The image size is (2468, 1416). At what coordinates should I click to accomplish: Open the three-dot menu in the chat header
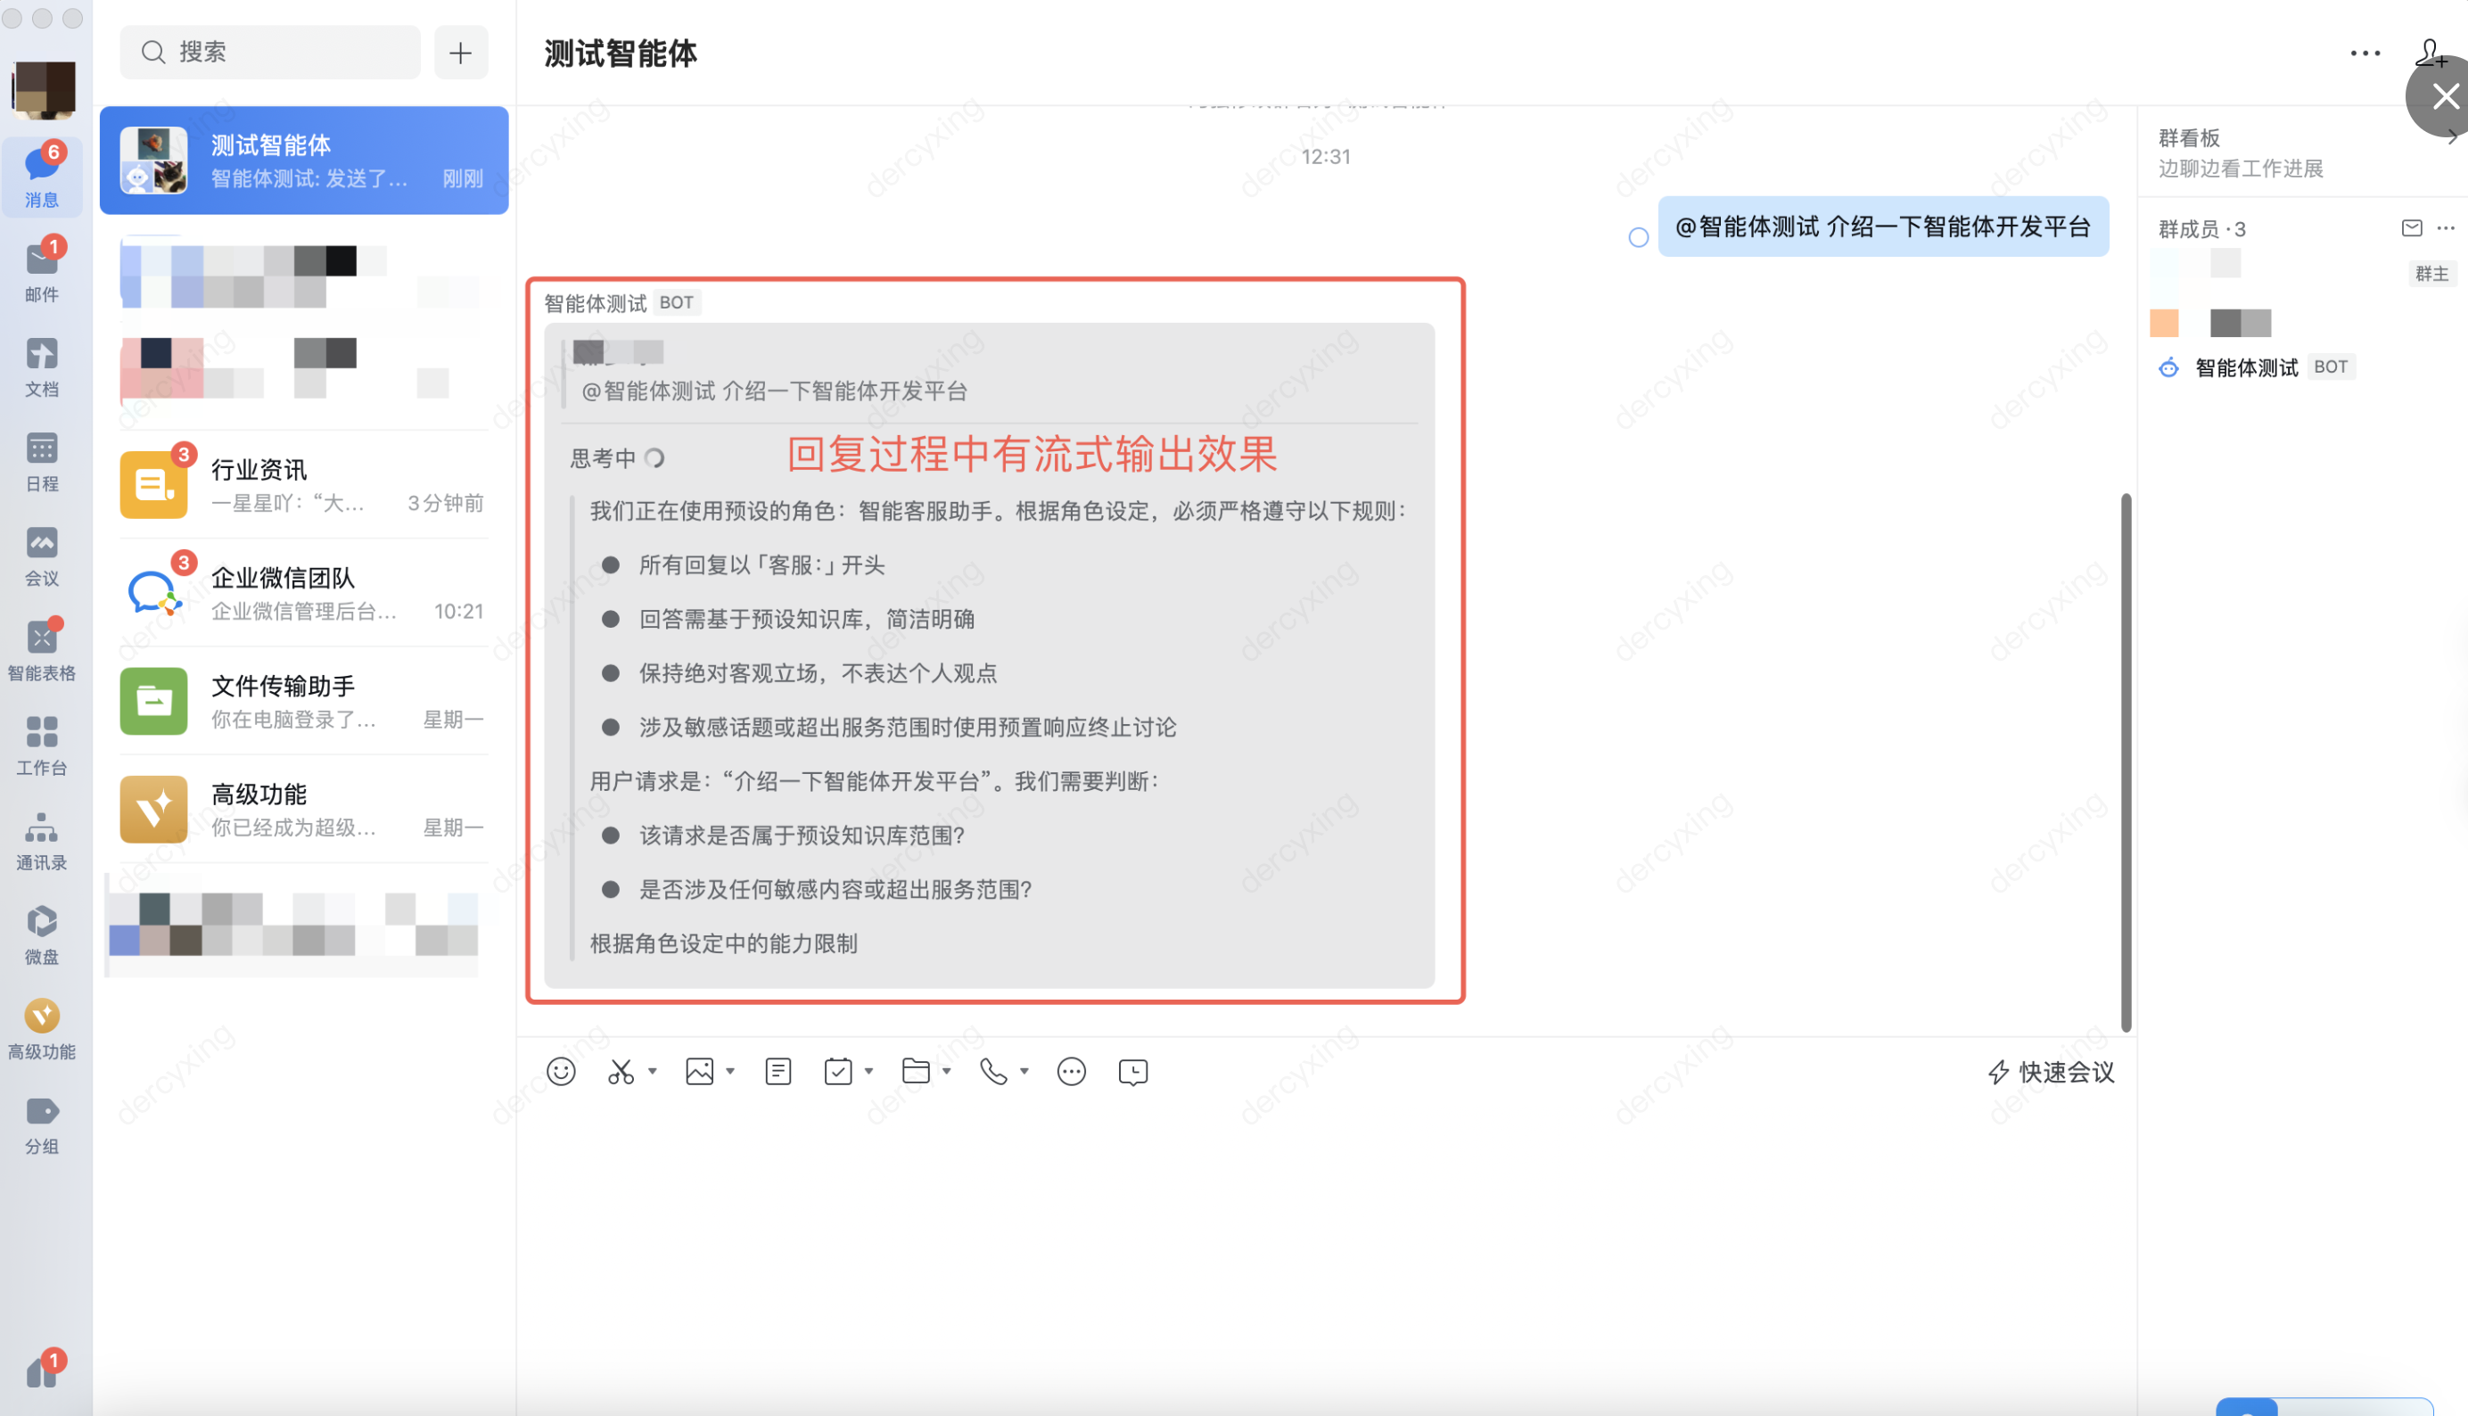[x=2365, y=53]
